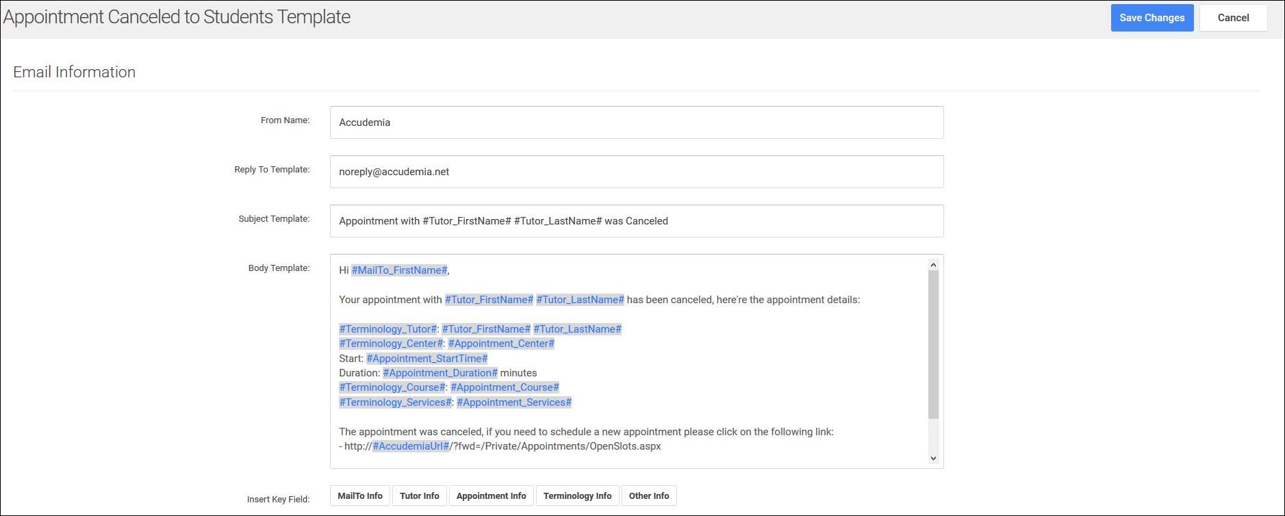Click the Email Information section heading
1285x516 pixels.
point(75,72)
